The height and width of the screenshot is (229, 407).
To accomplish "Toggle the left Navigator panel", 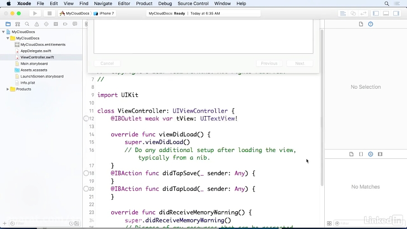I will pyautogui.click(x=376, y=14).
